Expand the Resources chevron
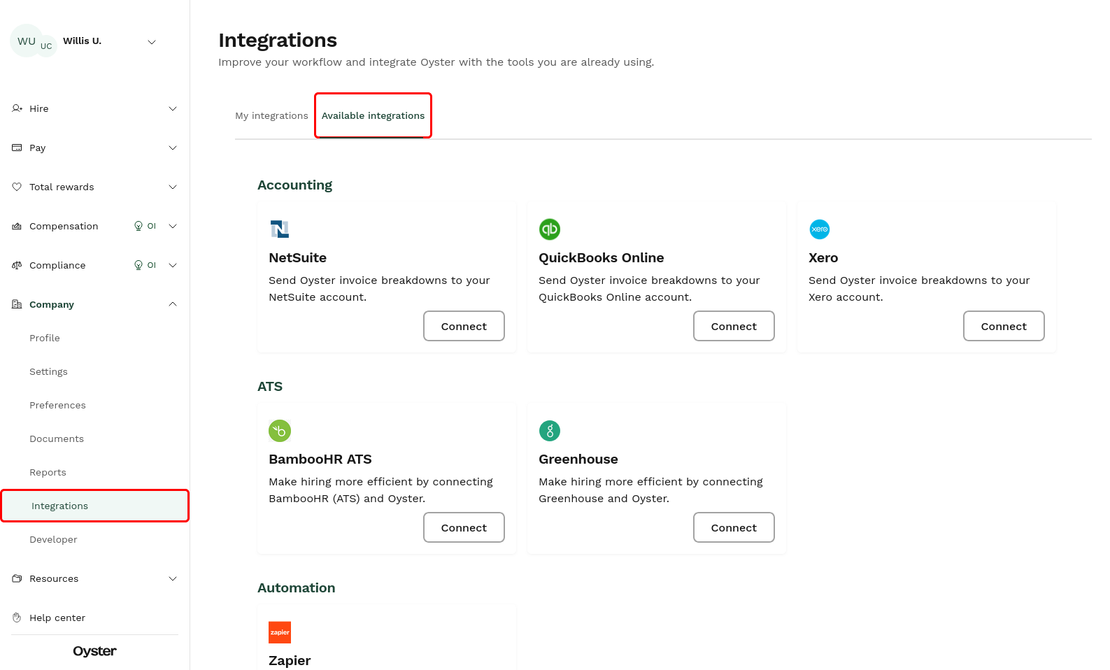Image resolution: width=1110 pixels, height=670 pixels. pyautogui.click(x=173, y=578)
